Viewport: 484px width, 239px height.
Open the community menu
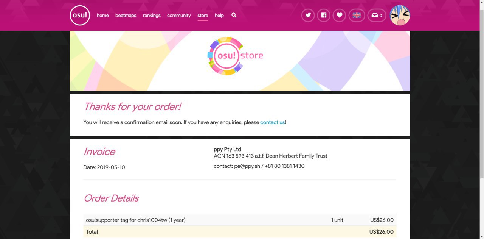click(x=179, y=16)
